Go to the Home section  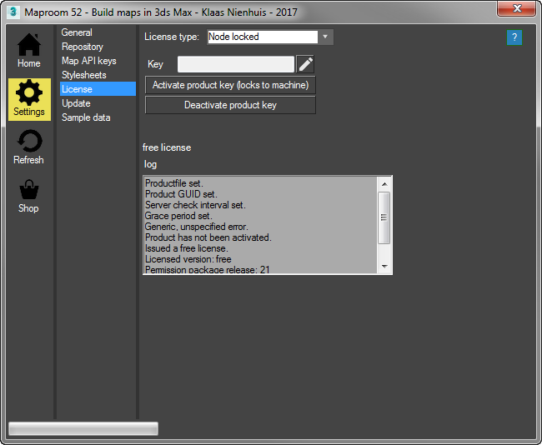coord(29,51)
